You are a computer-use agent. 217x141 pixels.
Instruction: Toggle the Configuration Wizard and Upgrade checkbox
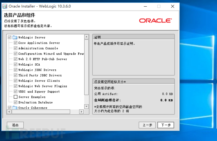click(15, 54)
